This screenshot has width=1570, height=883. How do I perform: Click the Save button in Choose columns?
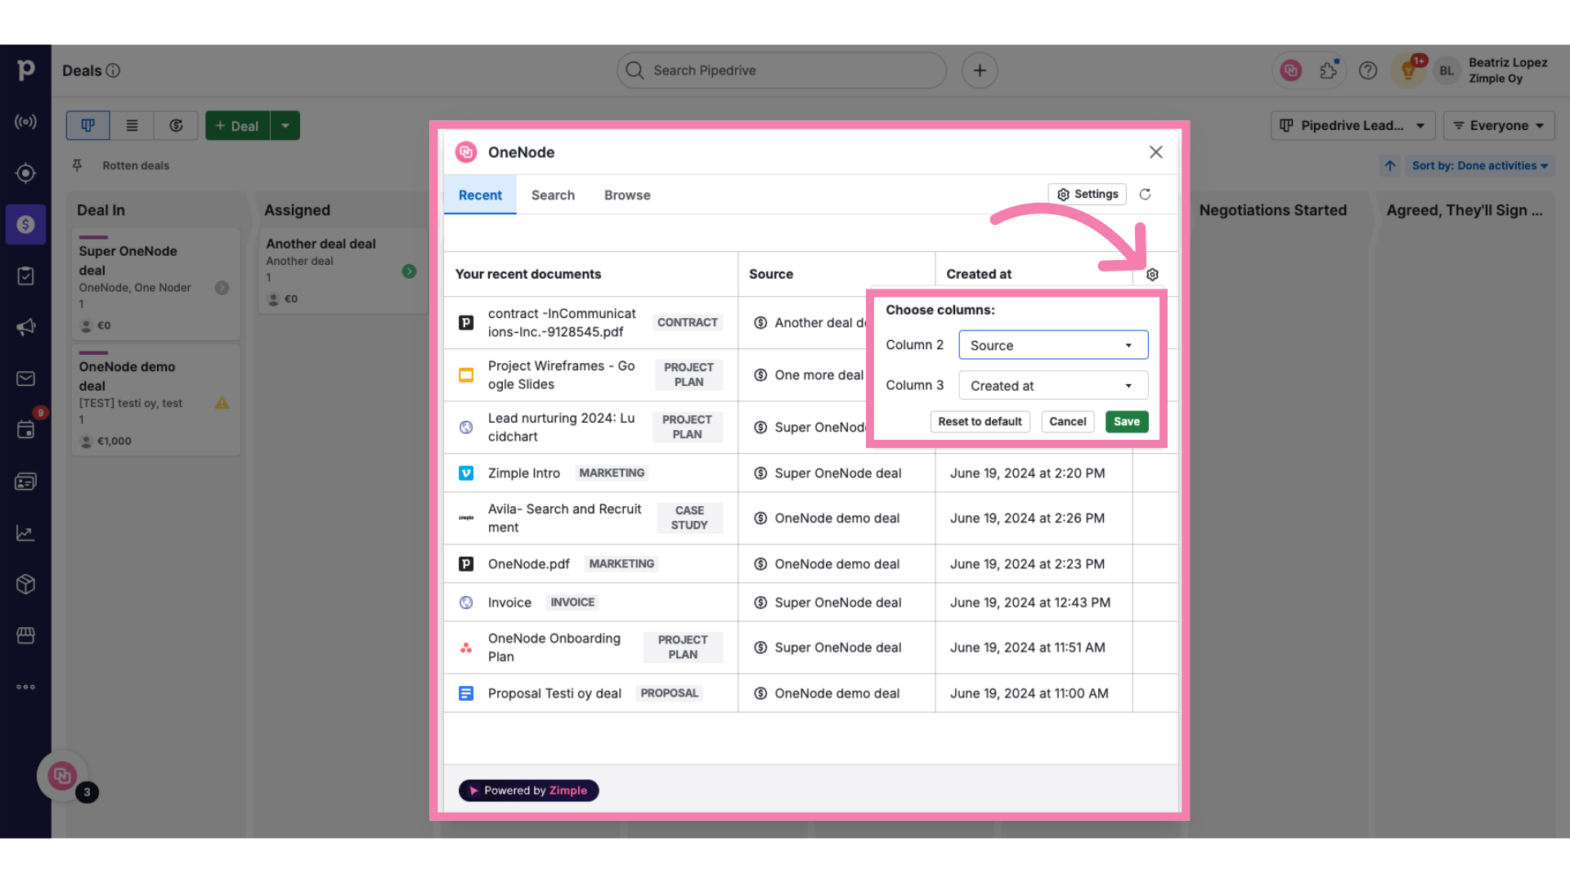pos(1126,420)
